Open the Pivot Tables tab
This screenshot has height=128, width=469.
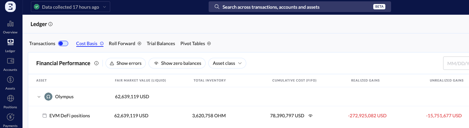click(193, 43)
